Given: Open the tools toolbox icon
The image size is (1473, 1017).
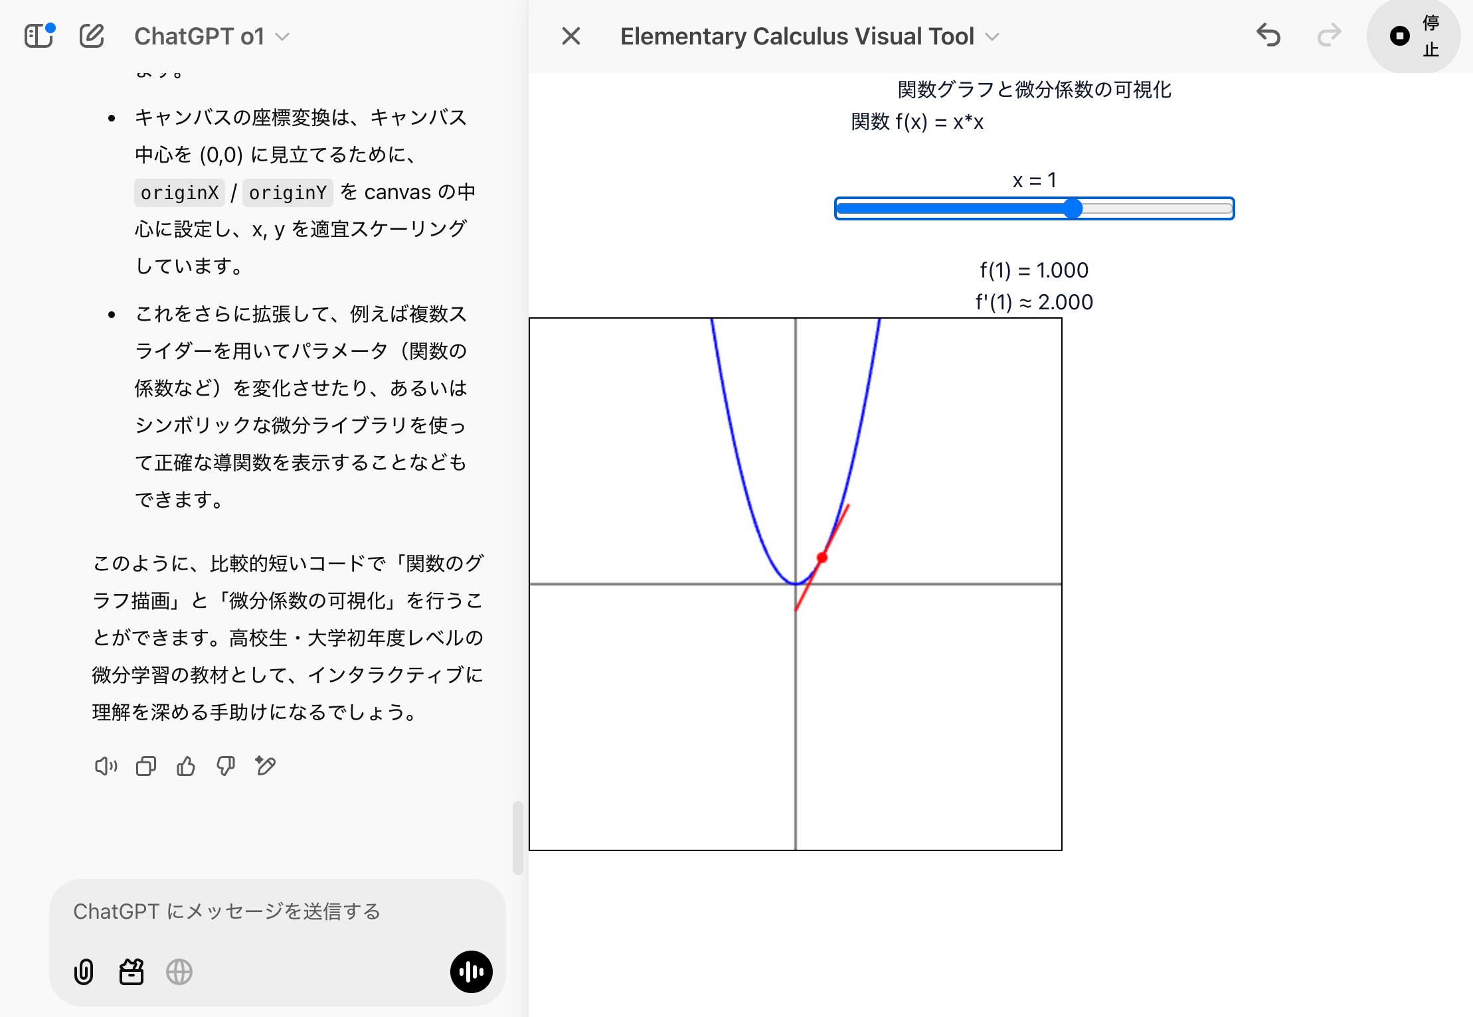Looking at the screenshot, I should point(131,972).
